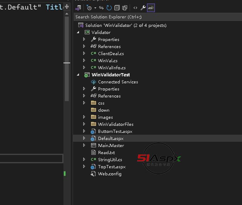This screenshot has height=205, width=242.
Task: Open Properties via the wrench toolbar icon
Action: coord(143,8)
